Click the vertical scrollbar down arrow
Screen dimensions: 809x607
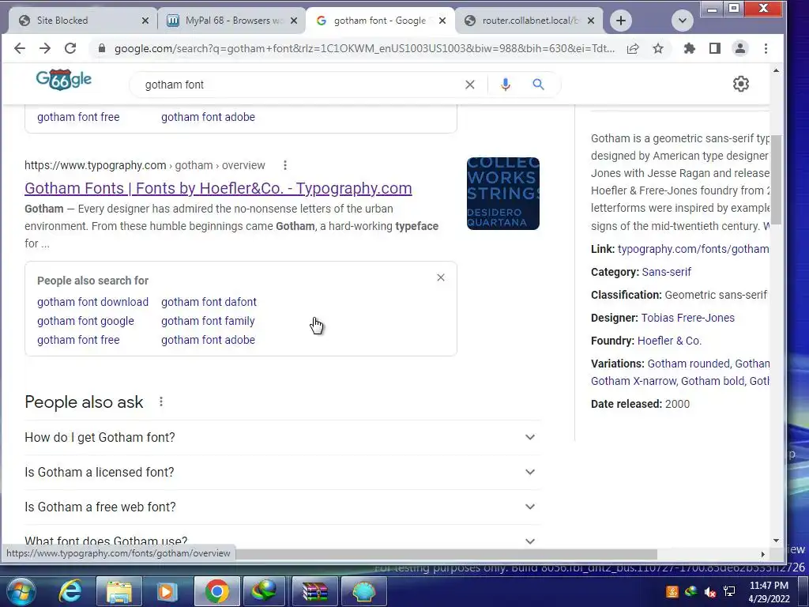(x=776, y=541)
